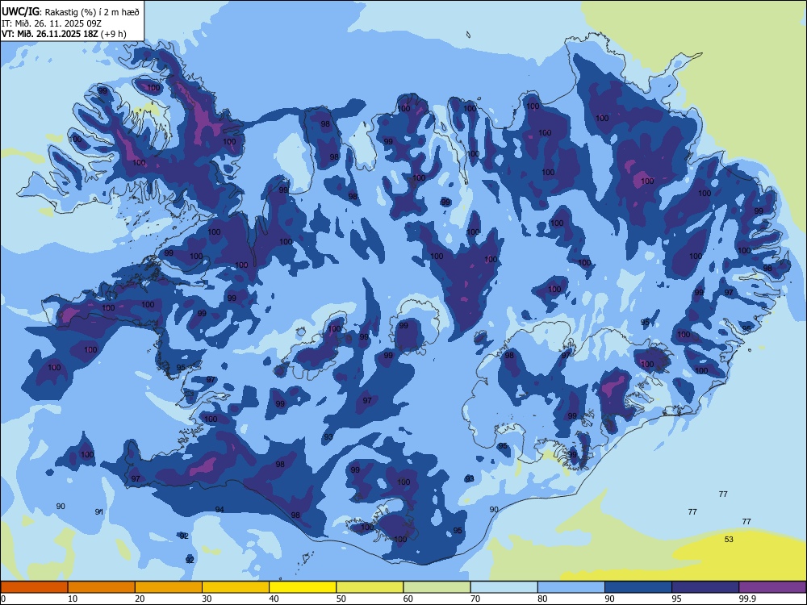The height and width of the screenshot is (605, 807).
Task: Select the 30–40 gold legend swatch
Action: point(236,587)
